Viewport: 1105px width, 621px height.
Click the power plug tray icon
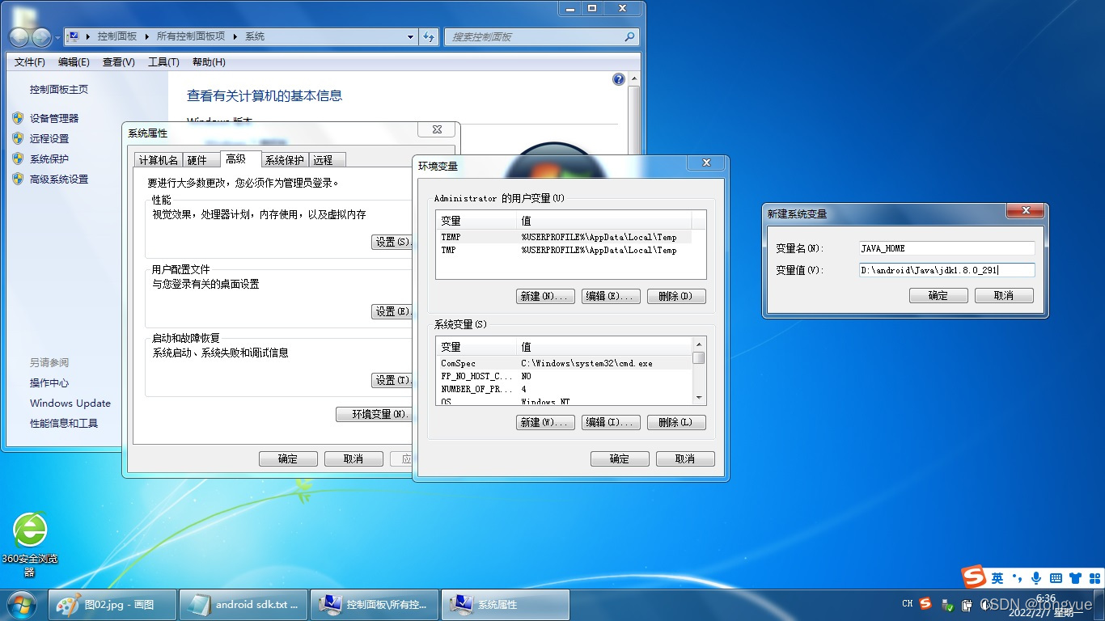[x=967, y=605]
